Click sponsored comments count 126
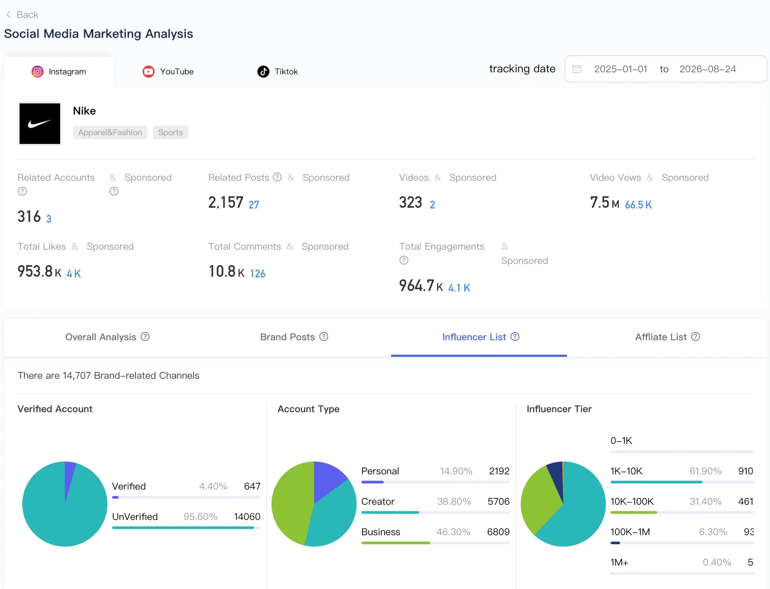The image size is (770, 589). point(258,274)
